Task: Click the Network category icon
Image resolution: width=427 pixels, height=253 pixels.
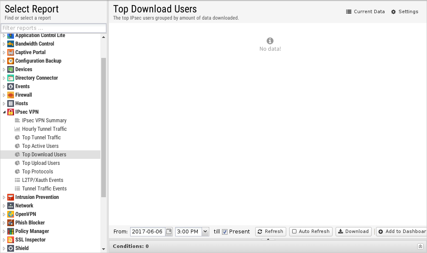Action: (x=11, y=206)
